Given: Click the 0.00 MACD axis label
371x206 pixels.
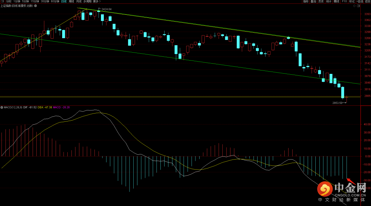Looking at the screenshot, I should (368, 156).
